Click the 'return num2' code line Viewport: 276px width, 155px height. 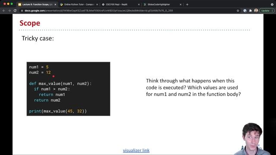pyautogui.click(x=47, y=100)
